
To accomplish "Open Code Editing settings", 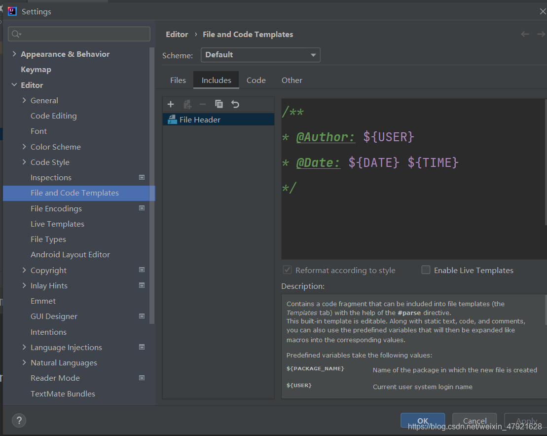I will (54, 116).
